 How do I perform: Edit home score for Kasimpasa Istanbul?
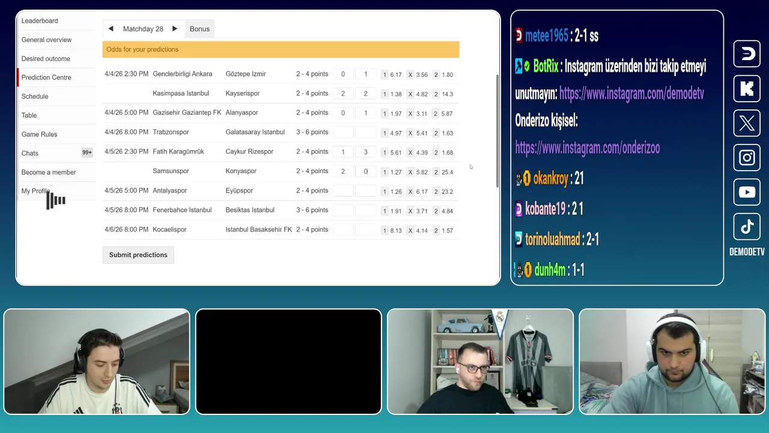343,93
